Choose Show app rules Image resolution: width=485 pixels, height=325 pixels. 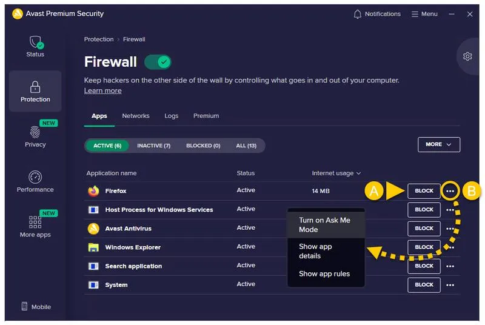point(326,273)
